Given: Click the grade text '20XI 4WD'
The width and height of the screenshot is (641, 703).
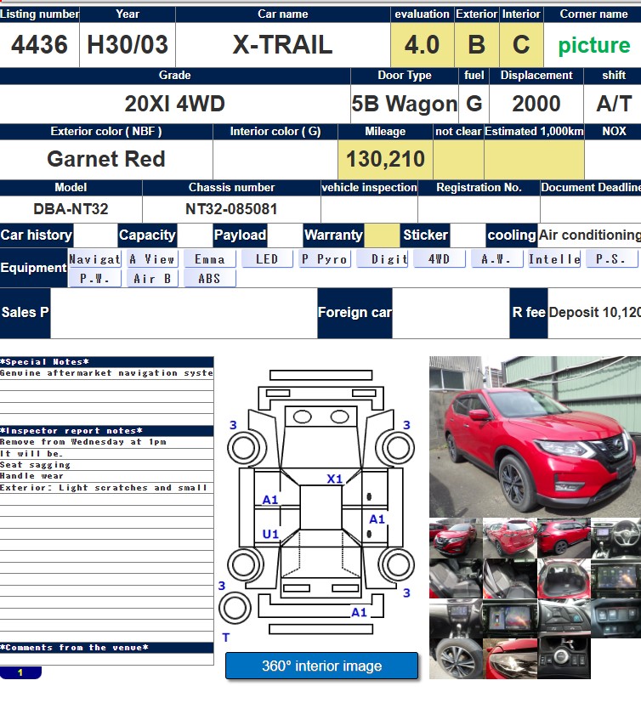Looking at the screenshot, I should tap(175, 104).
